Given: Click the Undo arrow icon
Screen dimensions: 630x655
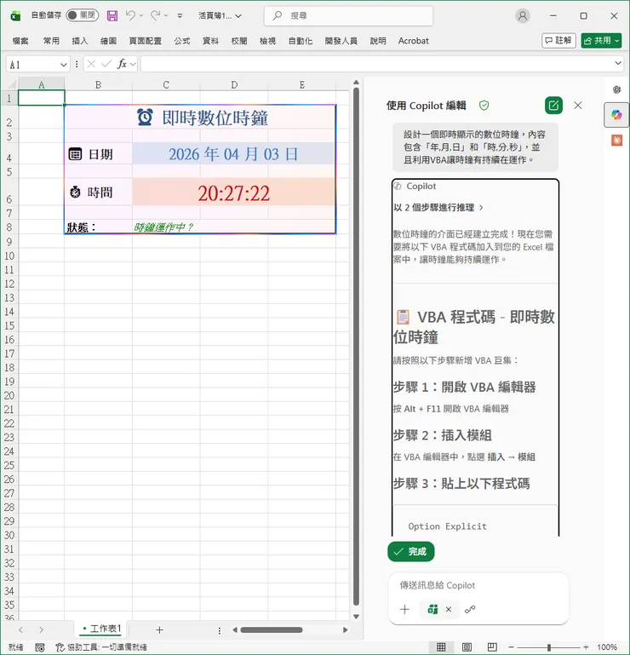Looking at the screenshot, I should point(130,16).
